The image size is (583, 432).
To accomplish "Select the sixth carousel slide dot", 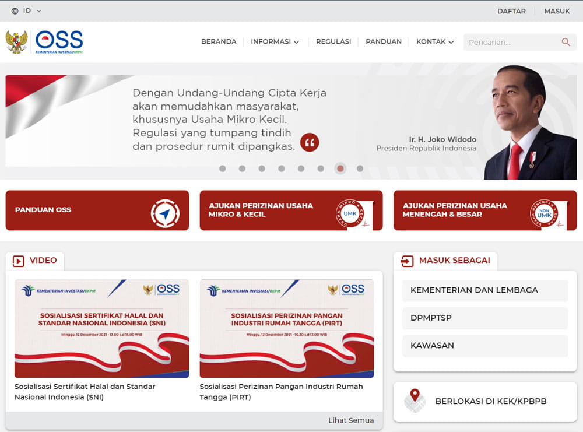I will [321, 168].
